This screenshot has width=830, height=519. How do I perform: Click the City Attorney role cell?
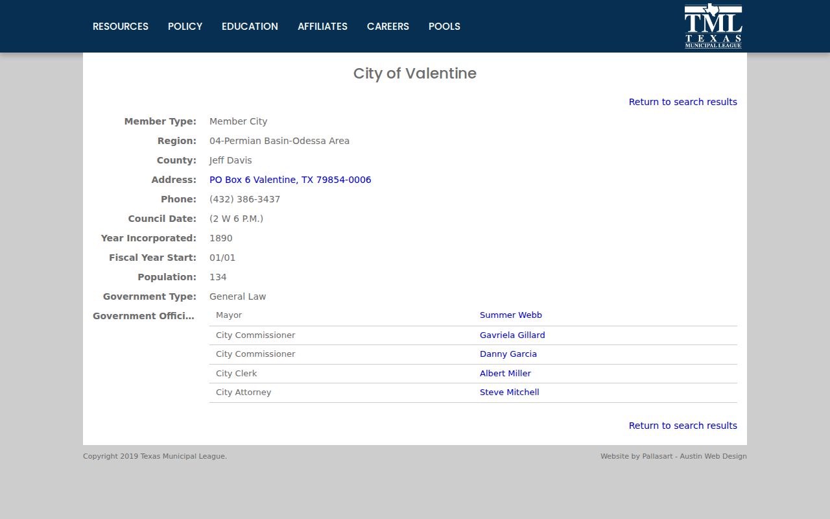click(243, 392)
